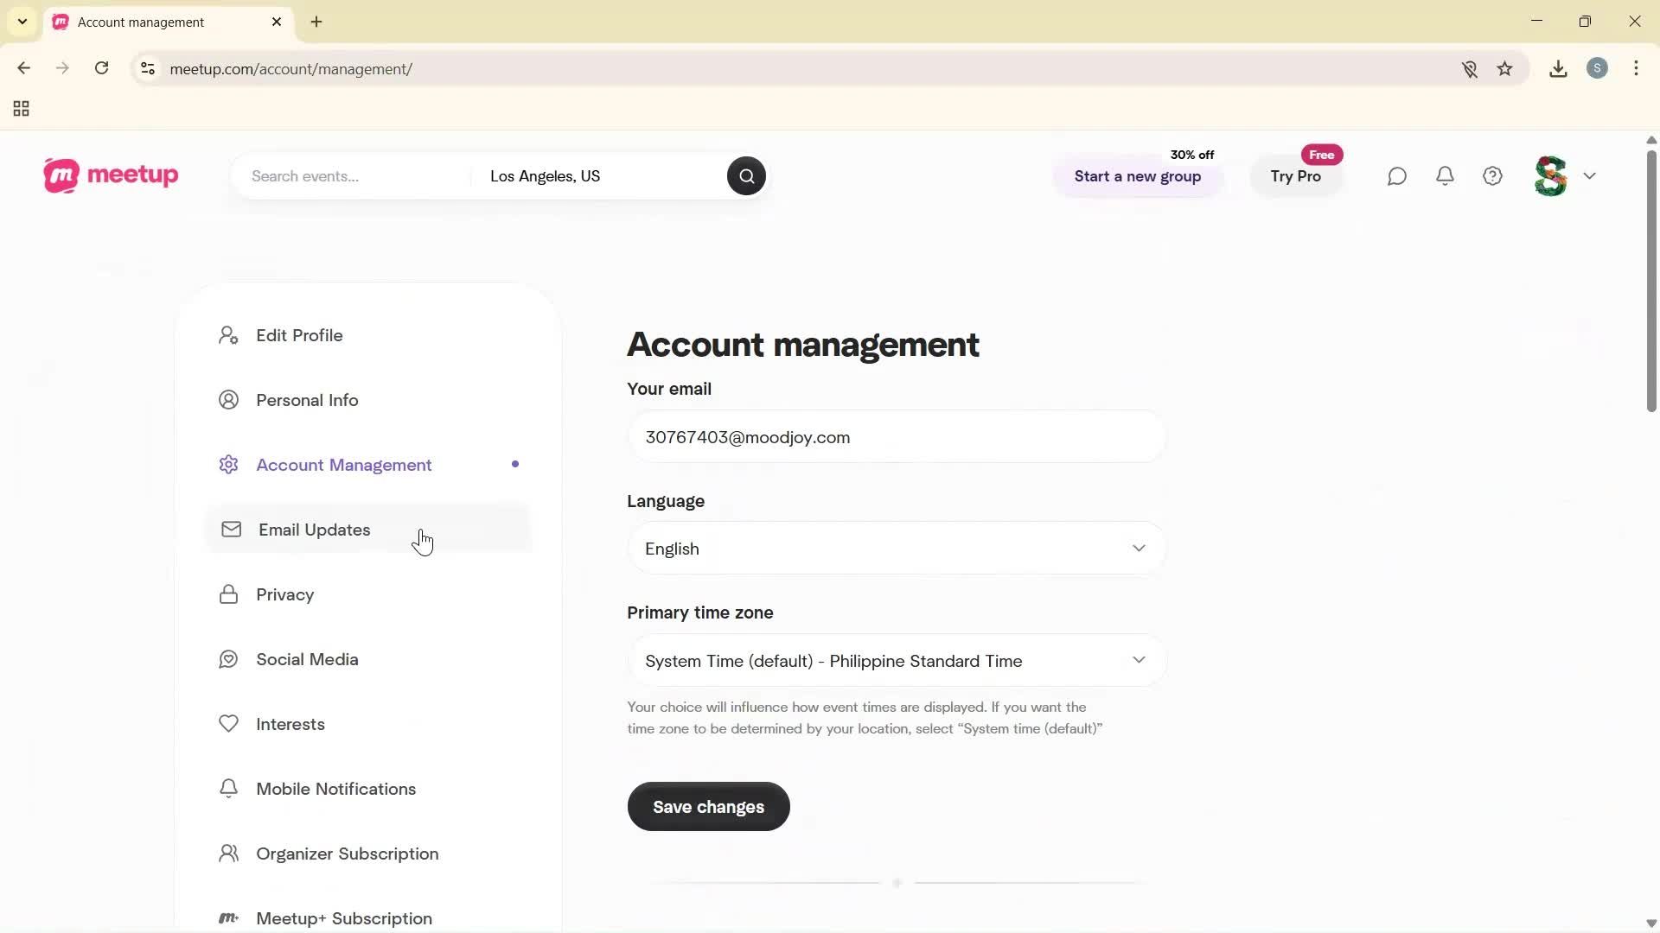
Task: Open Messages via chat bubble icon
Action: coord(1397,175)
